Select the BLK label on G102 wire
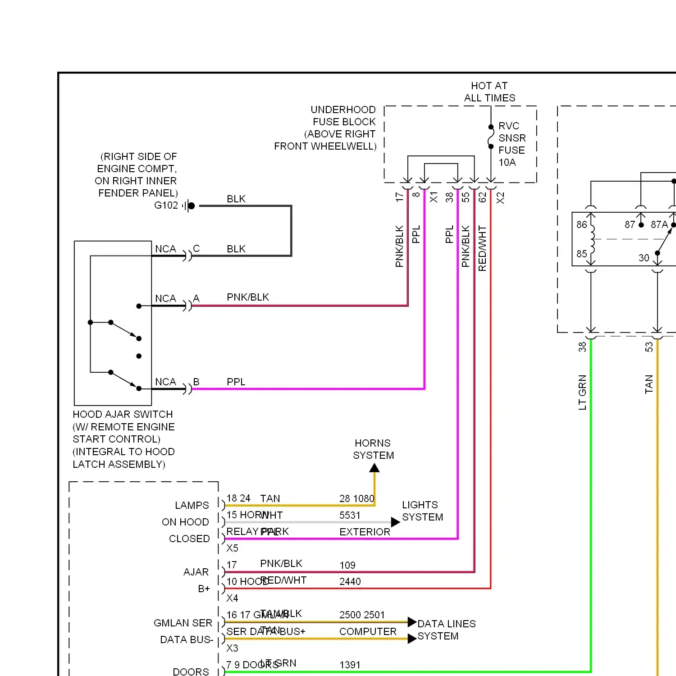 tap(236, 199)
